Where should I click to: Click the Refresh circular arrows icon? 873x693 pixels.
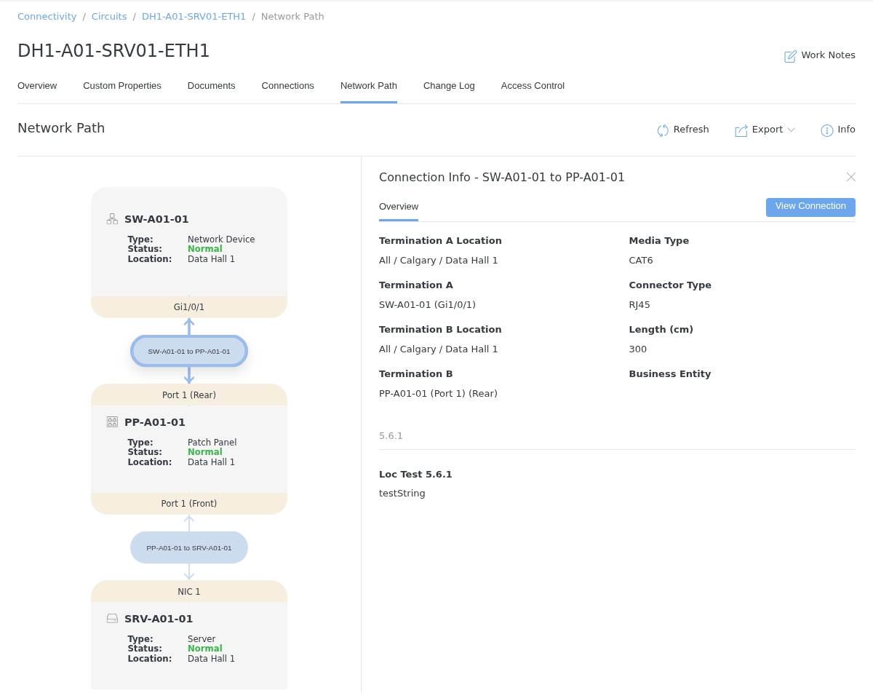(x=663, y=130)
